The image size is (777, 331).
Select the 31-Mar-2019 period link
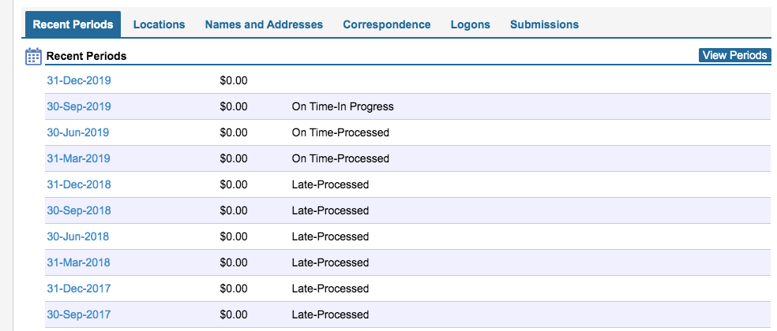click(x=78, y=158)
